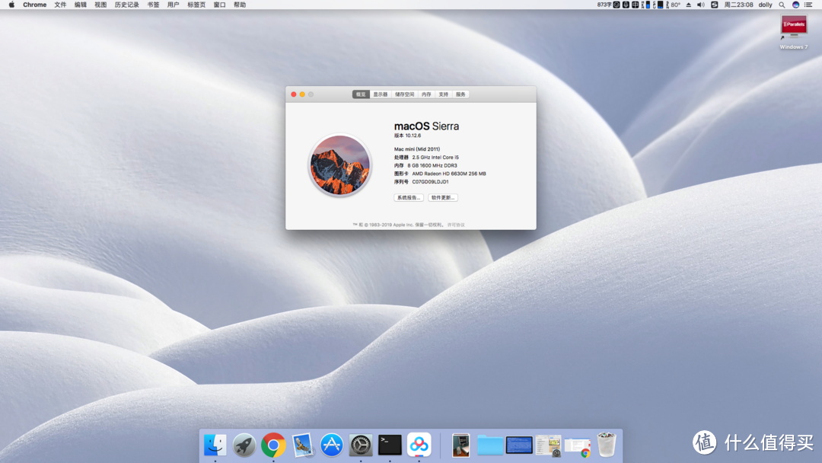
Task: Switch to the 显示器 tab
Action: (380, 94)
